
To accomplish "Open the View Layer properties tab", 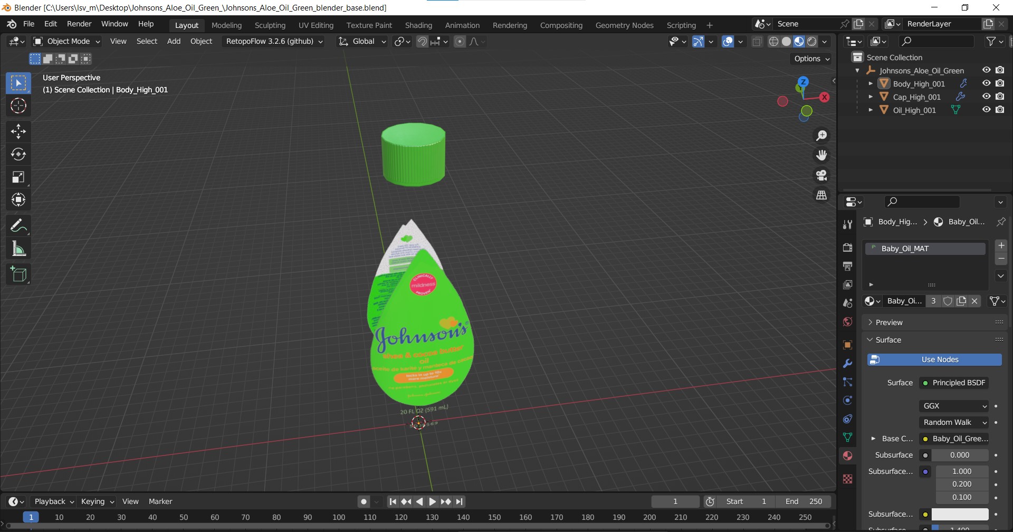I will point(847,284).
